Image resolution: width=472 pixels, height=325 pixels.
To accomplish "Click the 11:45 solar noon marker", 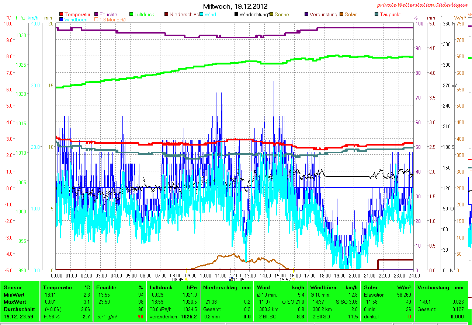I will 238,280.
